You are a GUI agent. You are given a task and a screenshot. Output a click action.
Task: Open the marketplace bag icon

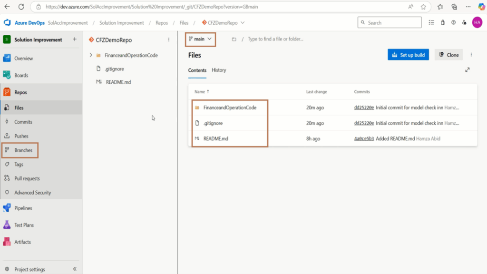pos(443,22)
